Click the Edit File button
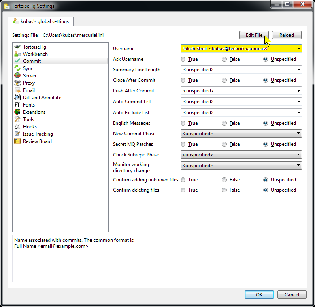 254,35
